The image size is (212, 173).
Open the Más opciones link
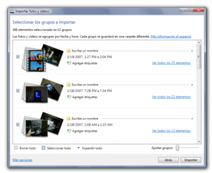(23, 160)
